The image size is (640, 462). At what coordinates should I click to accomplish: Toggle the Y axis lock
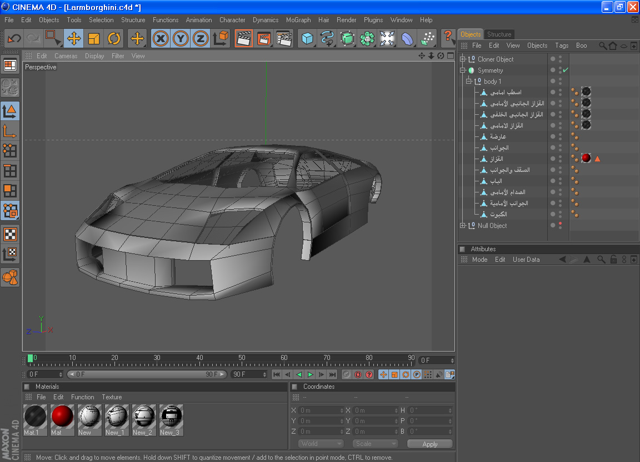[x=181, y=39]
